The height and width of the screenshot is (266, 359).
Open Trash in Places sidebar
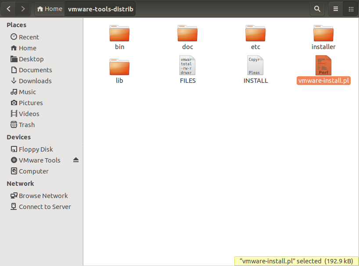click(x=23, y=125)
